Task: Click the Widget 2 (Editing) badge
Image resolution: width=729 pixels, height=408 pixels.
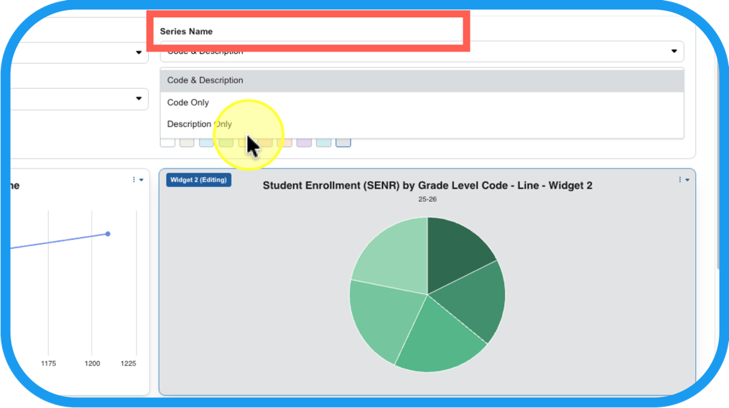Action: coord(198,180)
